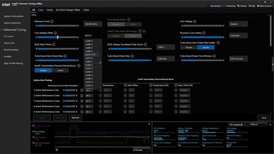Screen dimensions: 274x154
Task: Pause the monitoring graph
Action: coord(57,150)
